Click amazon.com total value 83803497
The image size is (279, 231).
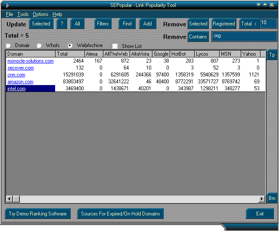(73, 82)
